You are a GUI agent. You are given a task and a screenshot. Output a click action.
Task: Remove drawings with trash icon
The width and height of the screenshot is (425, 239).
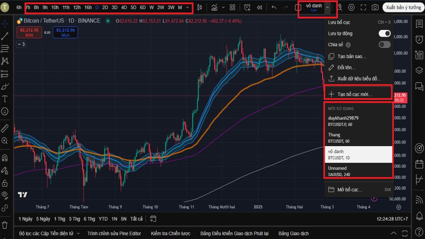click(x=5, y=225)
